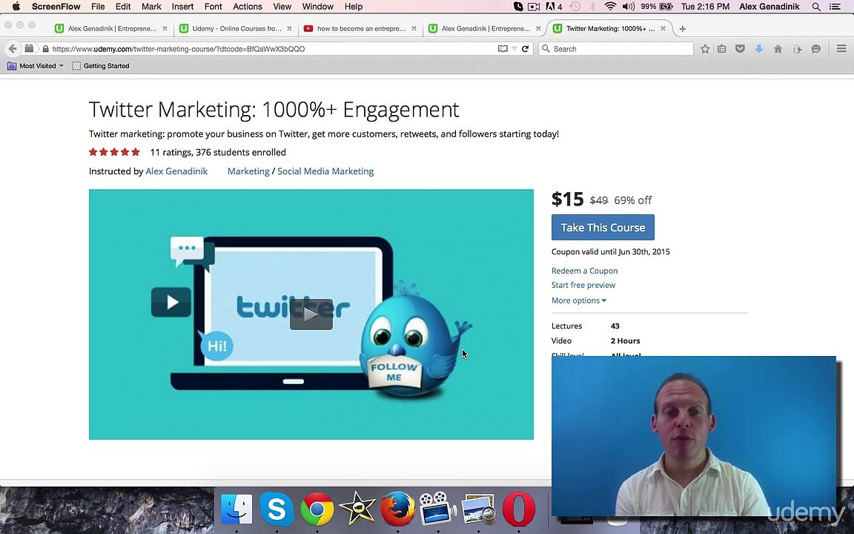The image size is (854, 534).
Task: Open instructor Alex Genadinik link
Action: coord(176,171)
